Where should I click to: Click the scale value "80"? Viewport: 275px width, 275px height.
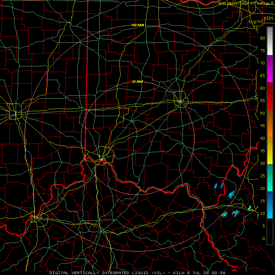tap(262, 38)
